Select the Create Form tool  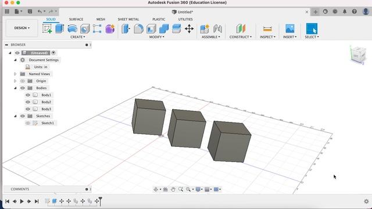tap(110, 28)
